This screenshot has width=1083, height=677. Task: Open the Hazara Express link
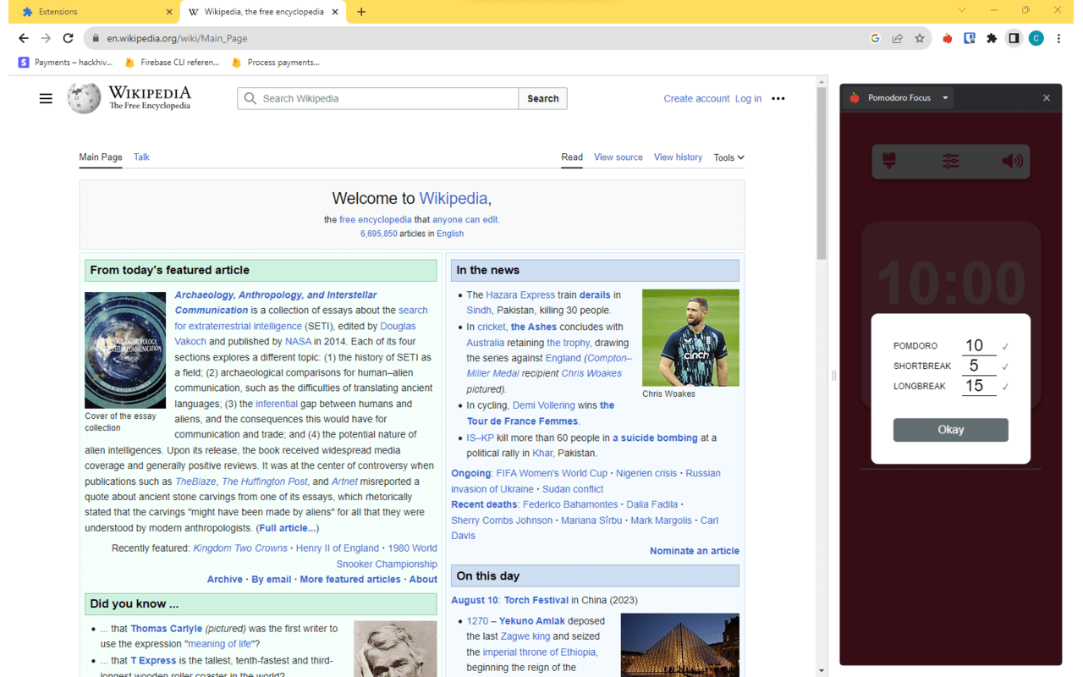520,295
